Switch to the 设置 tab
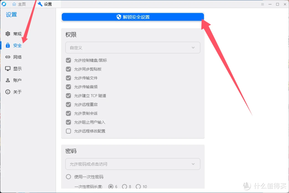This screenshot has height=193, width=289. point(45,4)
